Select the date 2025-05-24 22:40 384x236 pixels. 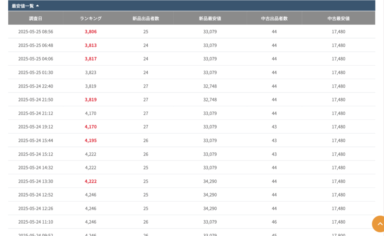point(36,86)
